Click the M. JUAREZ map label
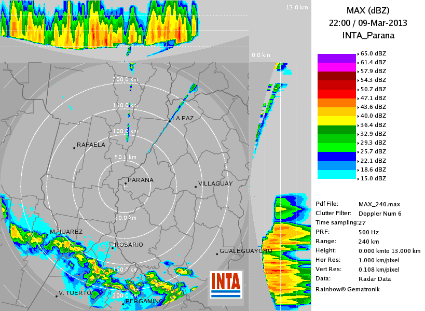The image size is (425, 311). 66,232
